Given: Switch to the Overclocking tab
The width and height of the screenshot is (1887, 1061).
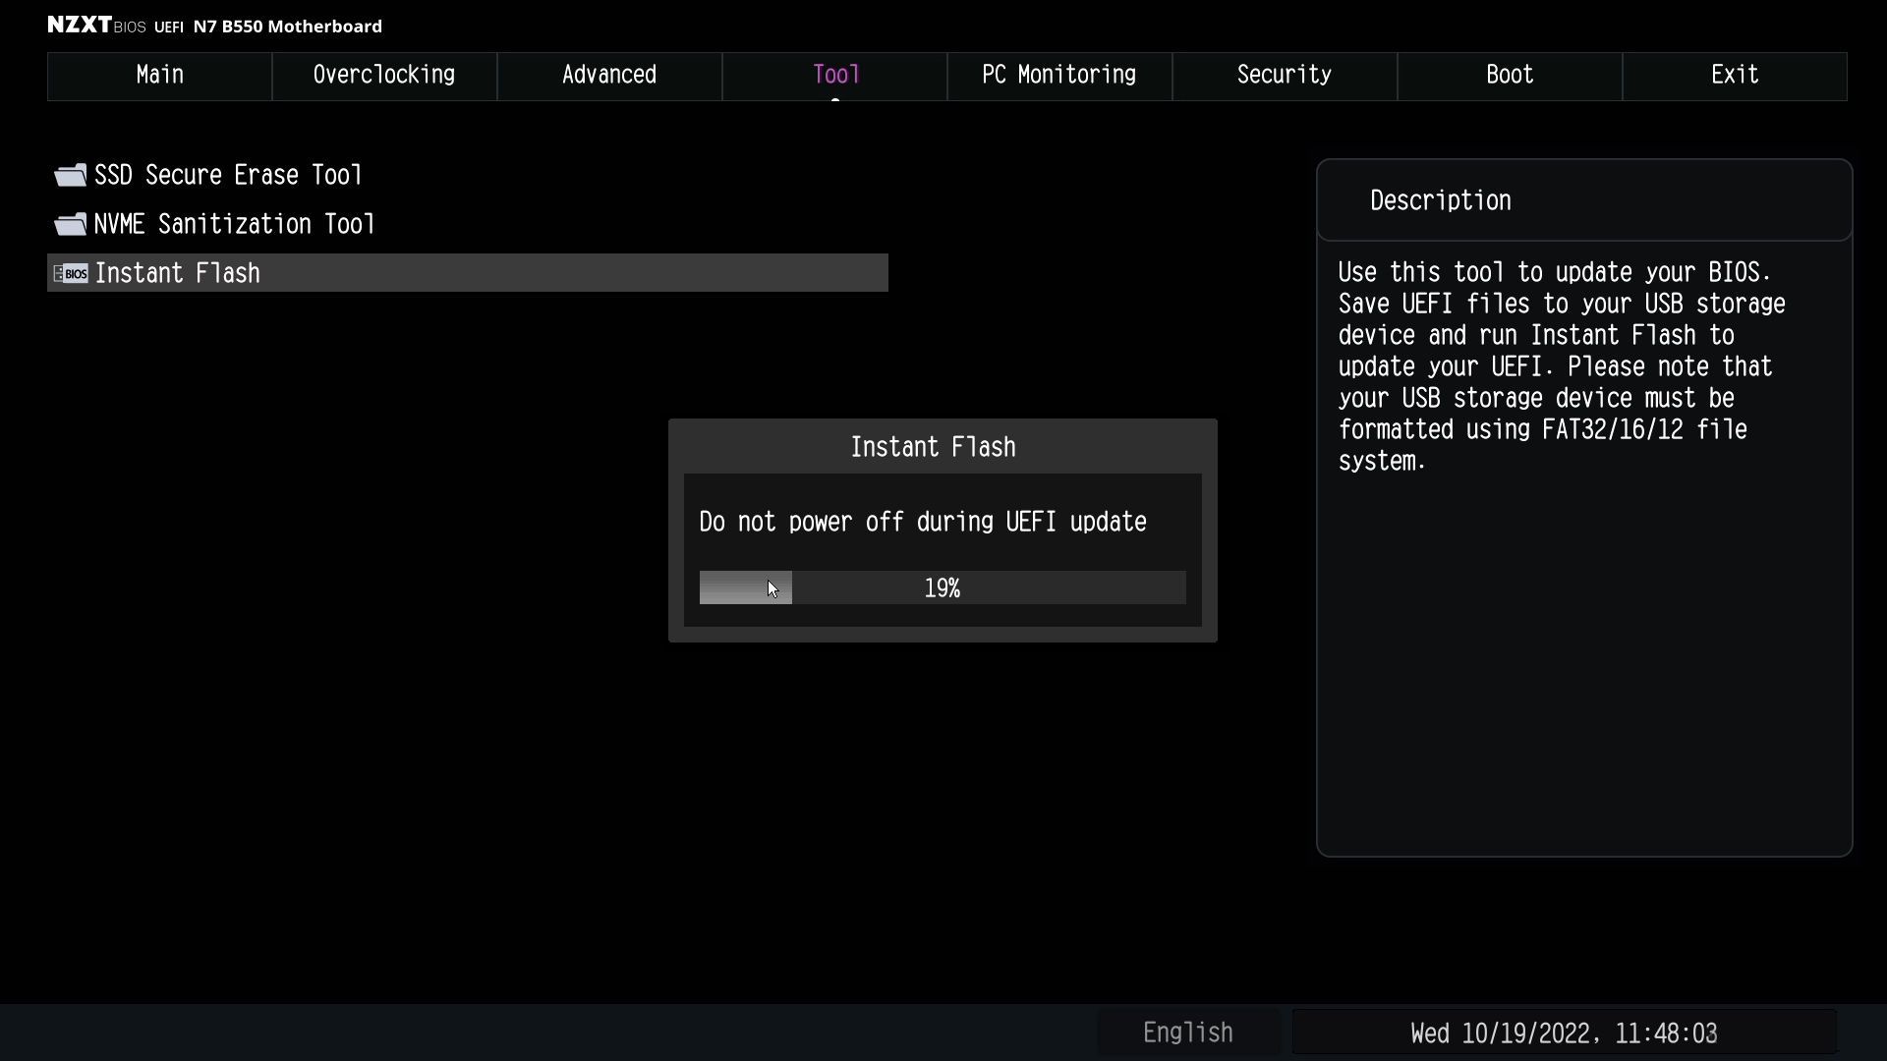Looking at the screenshot, I should (384, 76).
